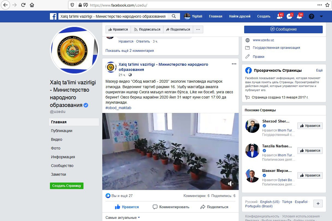Click the Facebook search input field
The image size is (332, 221).
(113, 16)
